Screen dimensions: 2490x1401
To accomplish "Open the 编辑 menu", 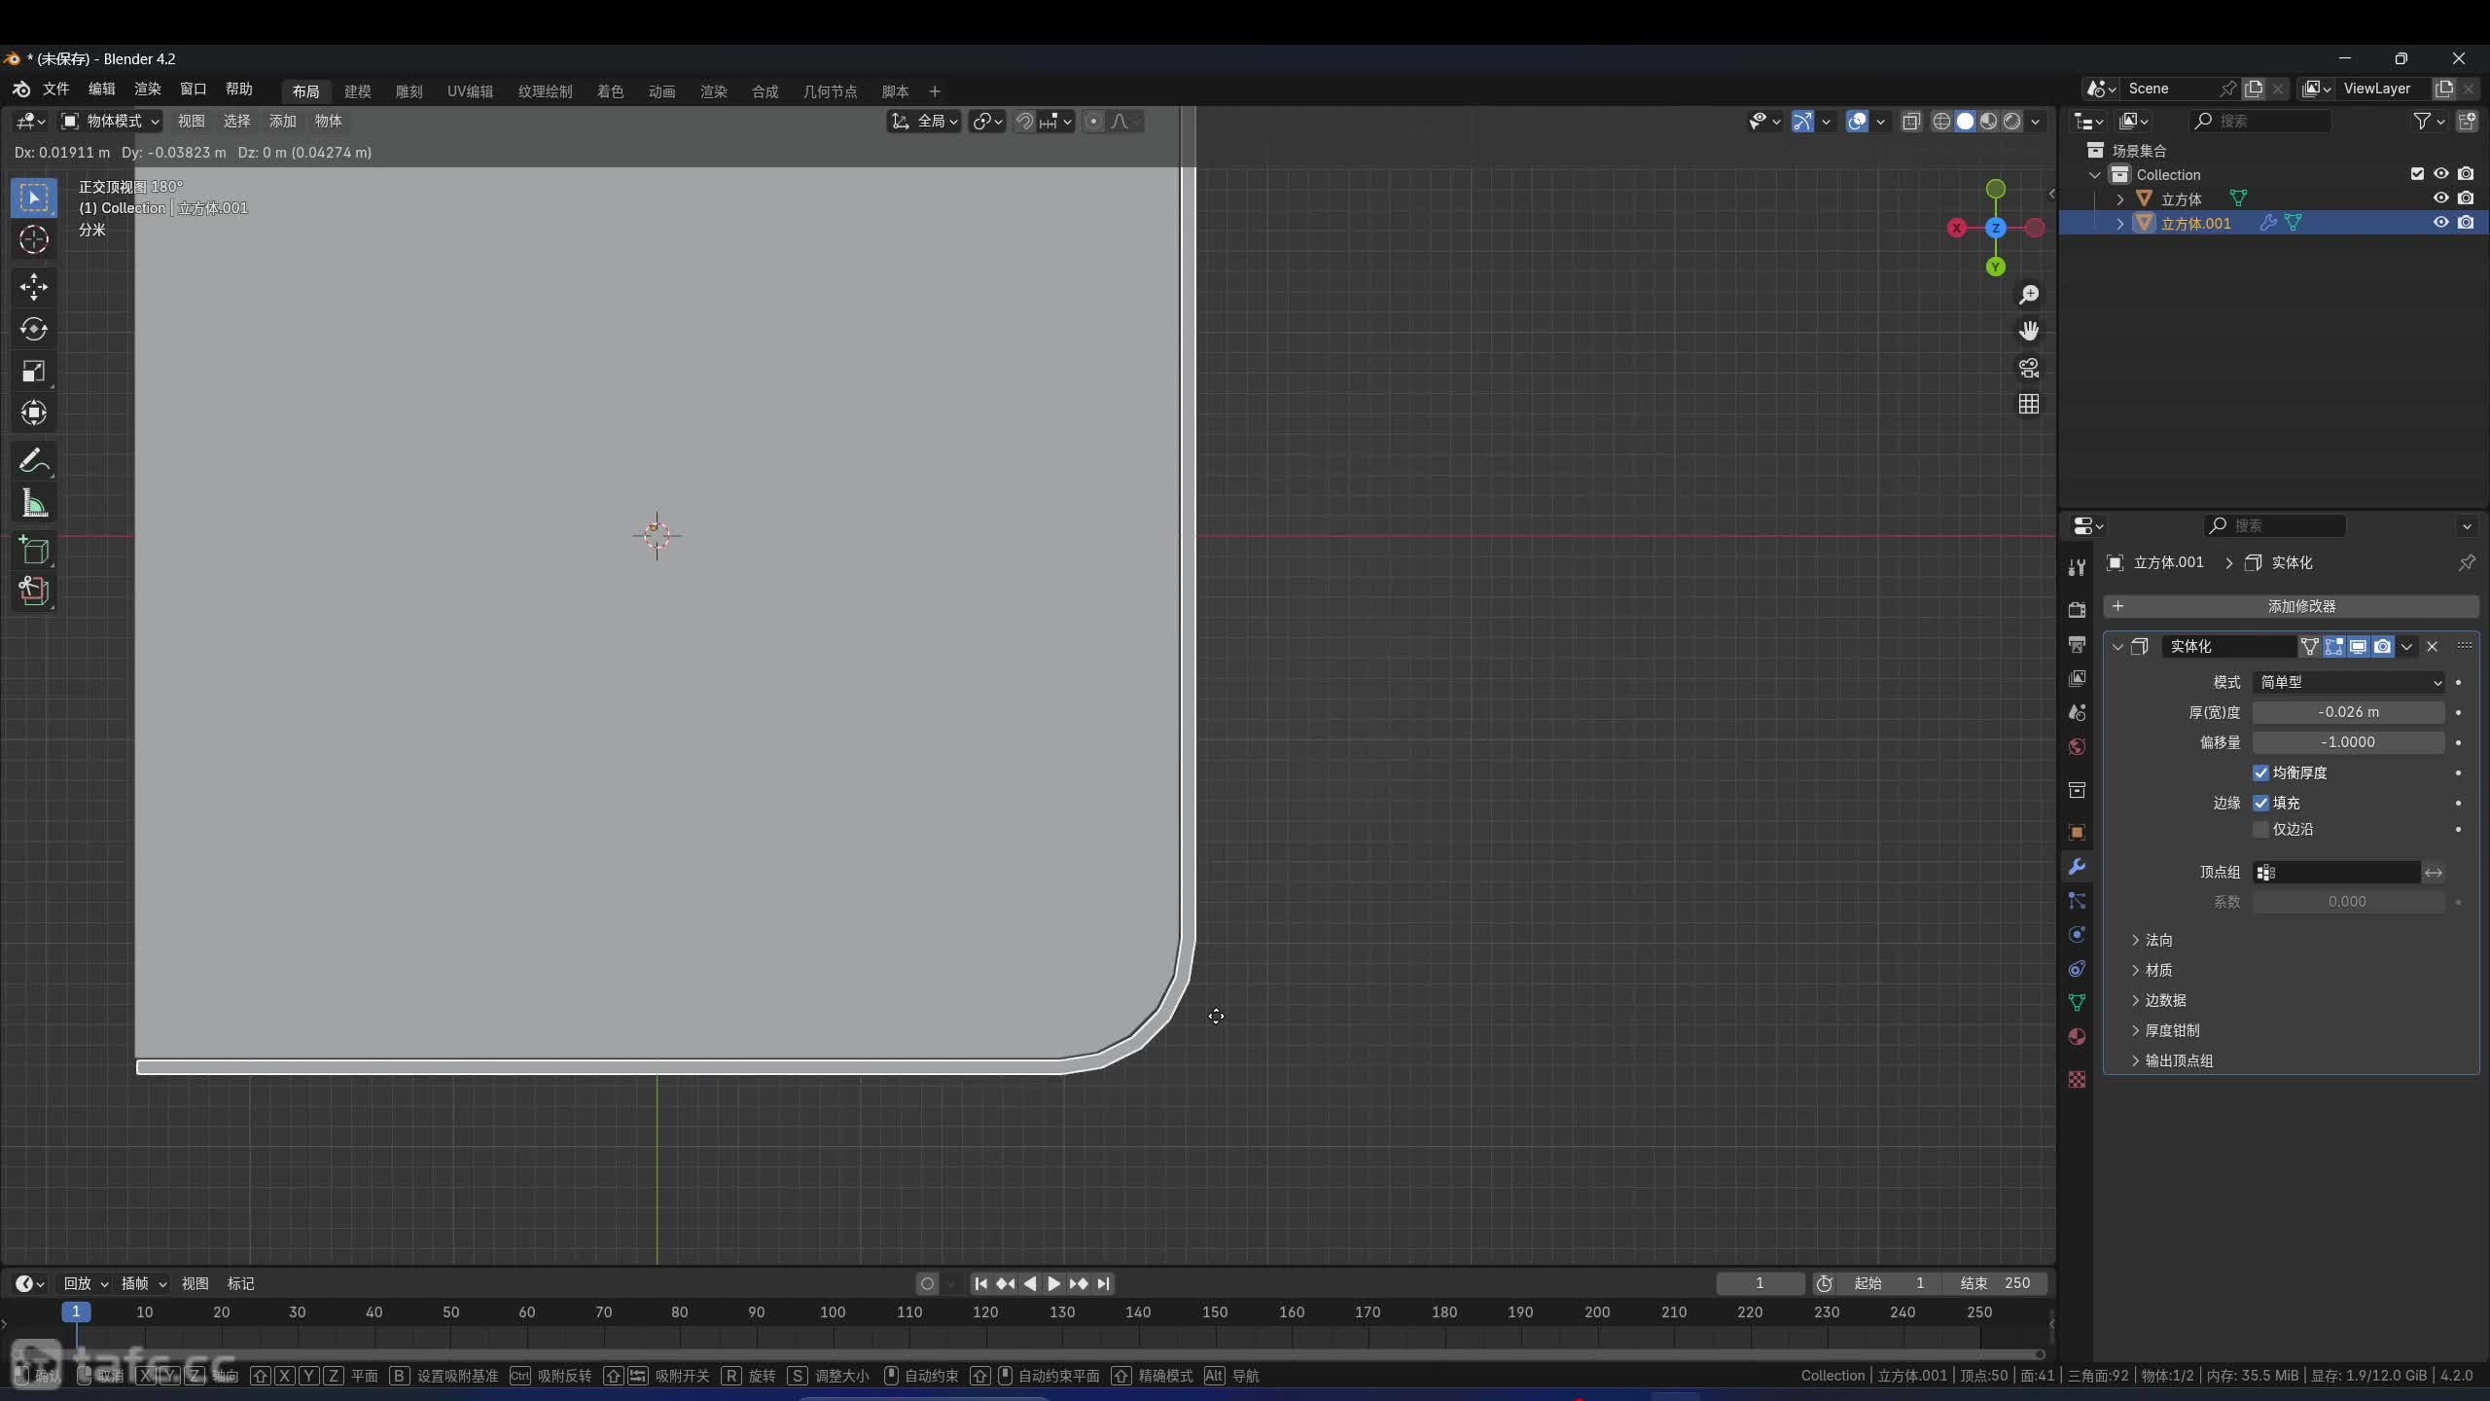I will click(x=102, y=90).
